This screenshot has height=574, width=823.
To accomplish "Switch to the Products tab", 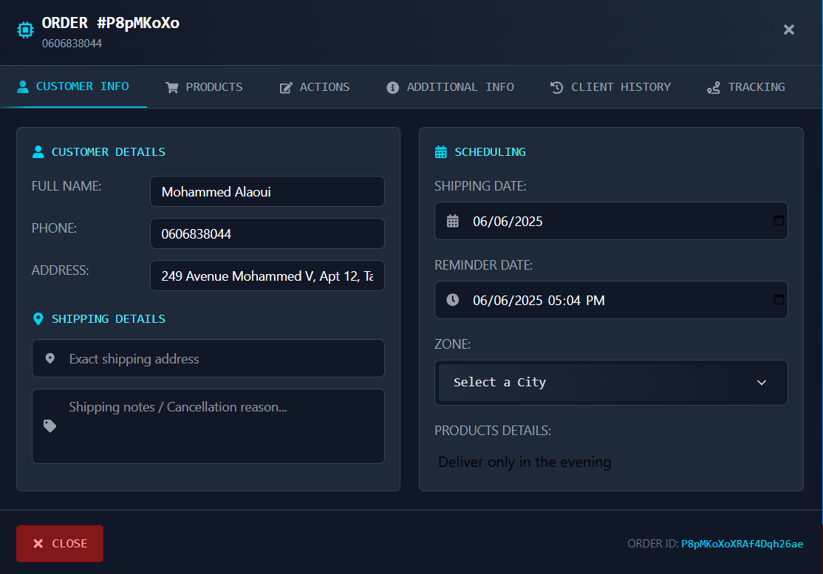I will 204,87.
